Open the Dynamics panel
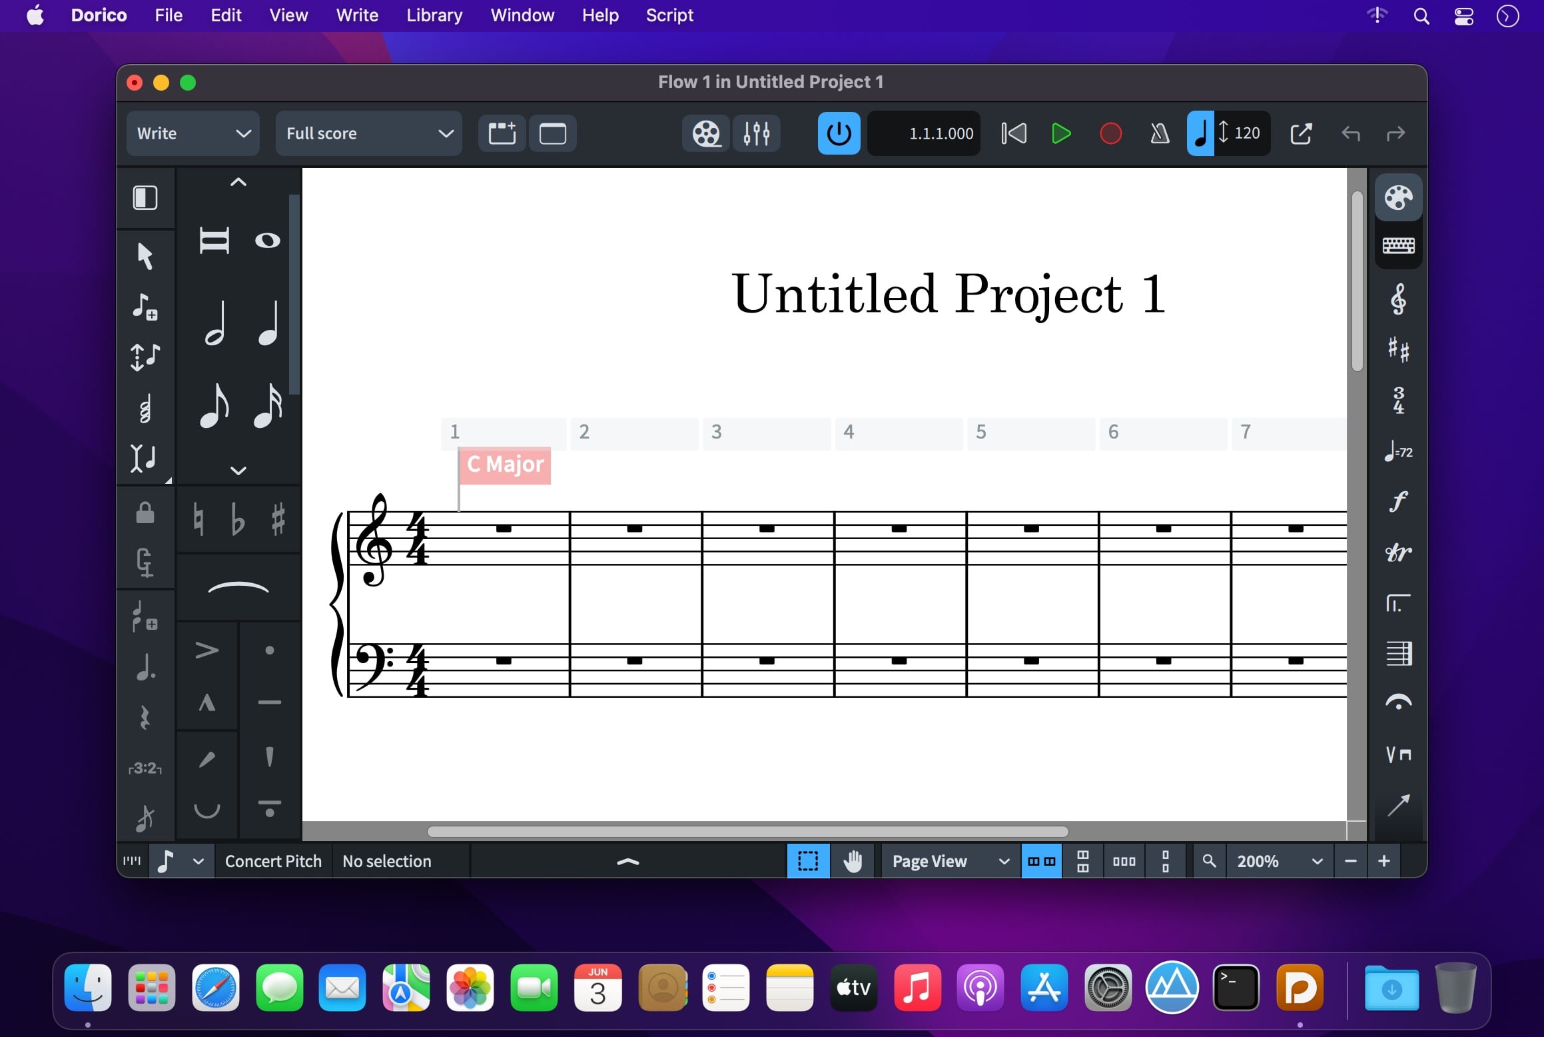1544x1037 pixels. [x=1398, y=501]
